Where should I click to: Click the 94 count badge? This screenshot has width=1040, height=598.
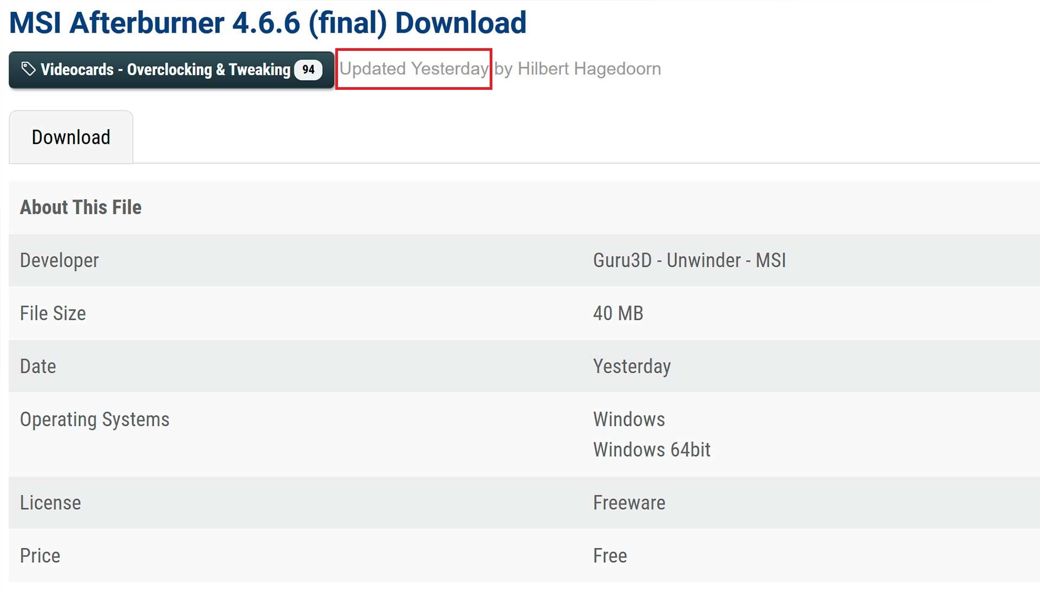[x=308, y=70]
